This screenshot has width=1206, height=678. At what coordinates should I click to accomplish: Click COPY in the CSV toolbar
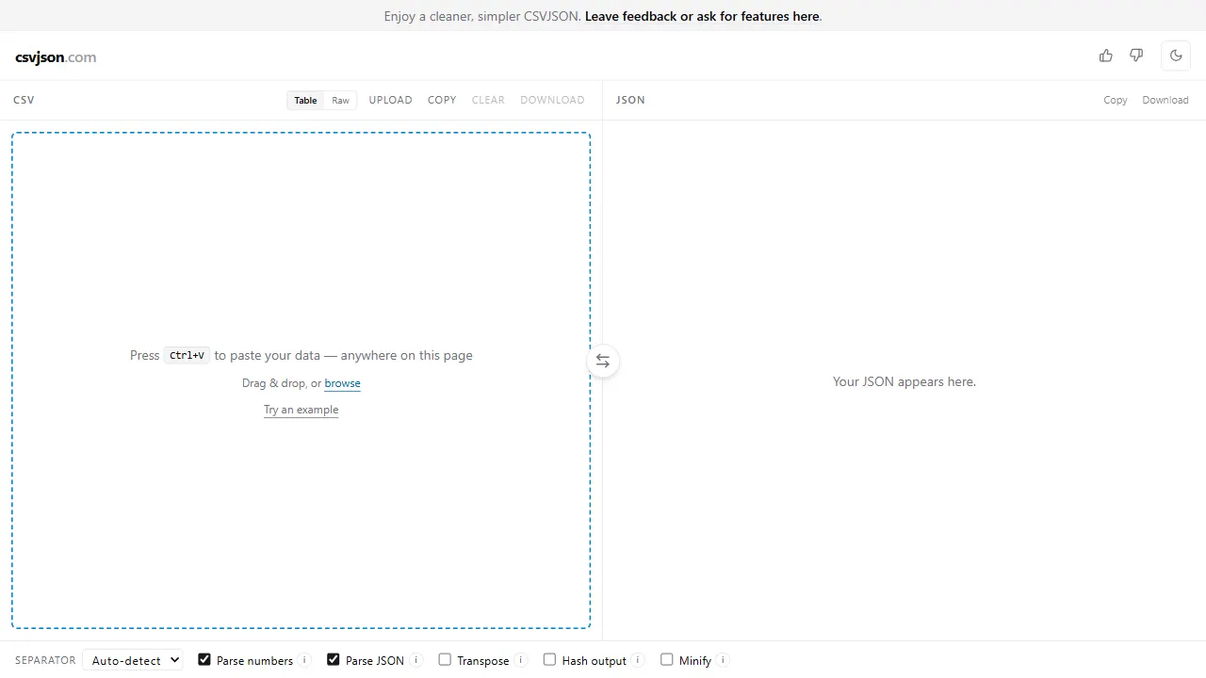coord(442,100)
